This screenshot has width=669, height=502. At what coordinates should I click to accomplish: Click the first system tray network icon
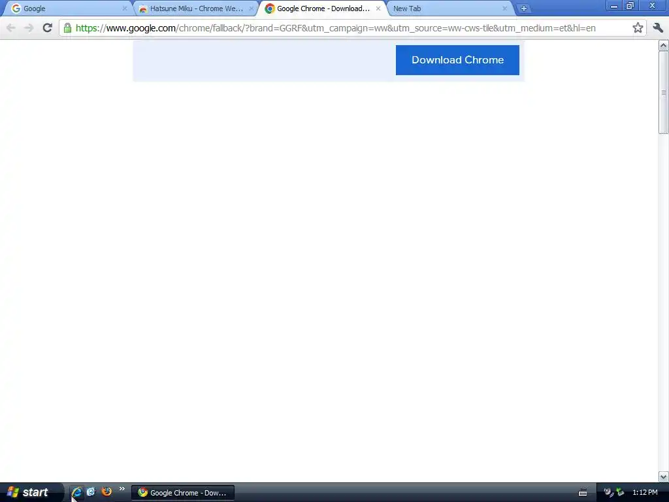coord(608,493)
